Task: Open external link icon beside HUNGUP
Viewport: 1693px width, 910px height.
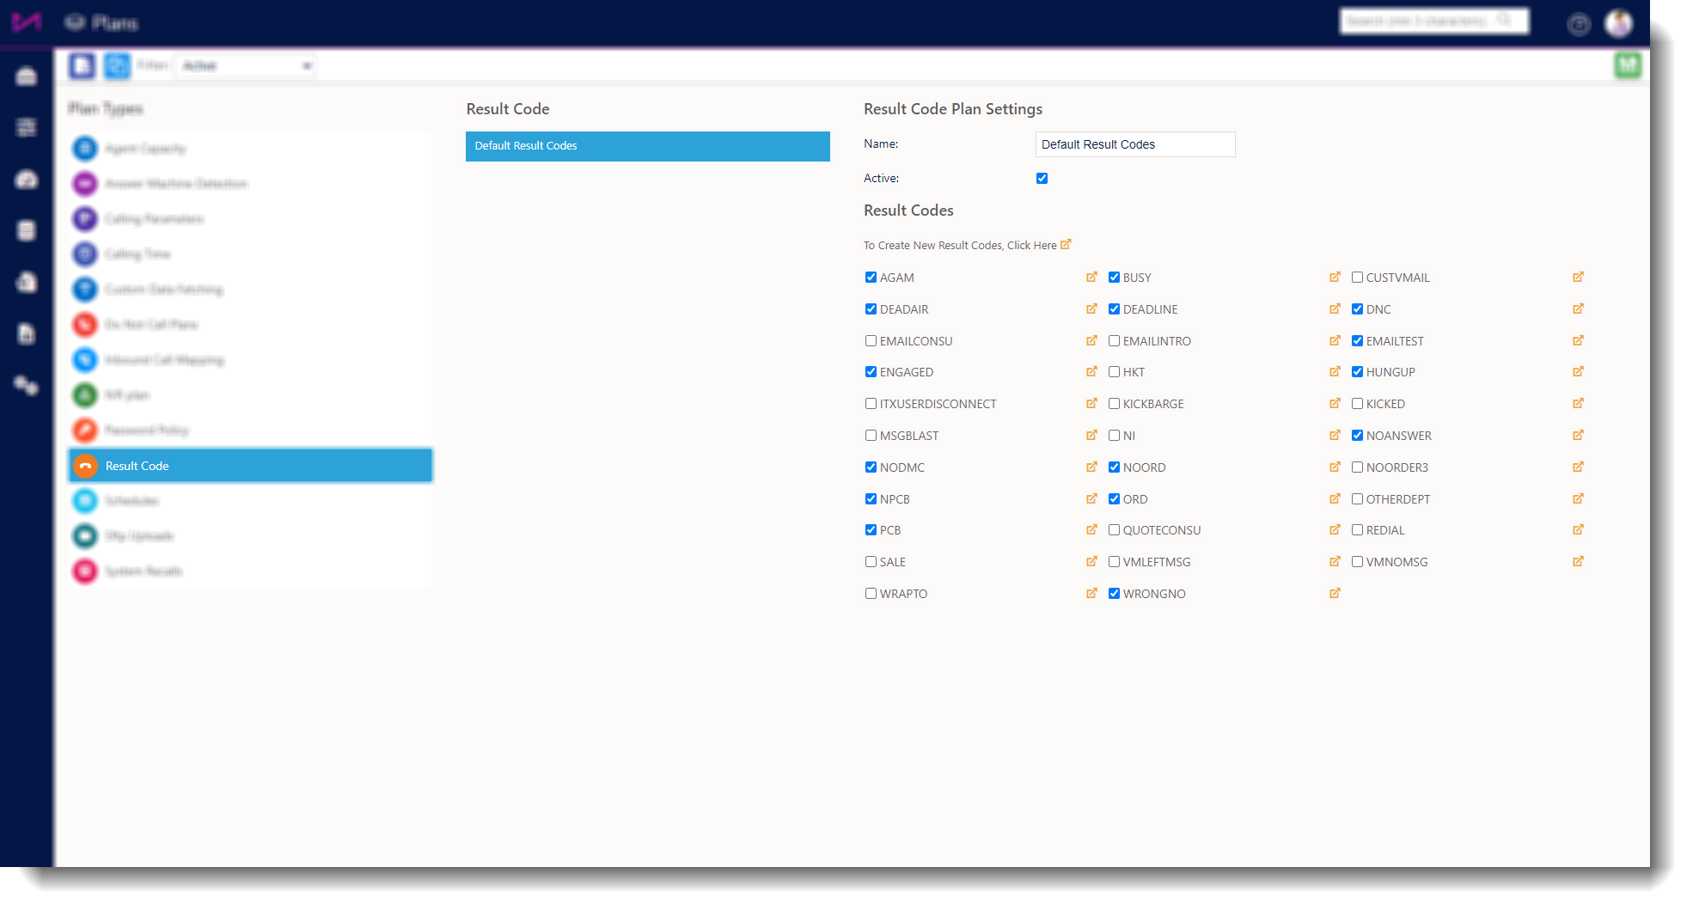Action: coord(1578,371)
